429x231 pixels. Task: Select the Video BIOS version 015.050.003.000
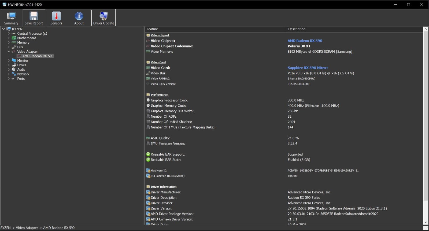tap(298, 84)
